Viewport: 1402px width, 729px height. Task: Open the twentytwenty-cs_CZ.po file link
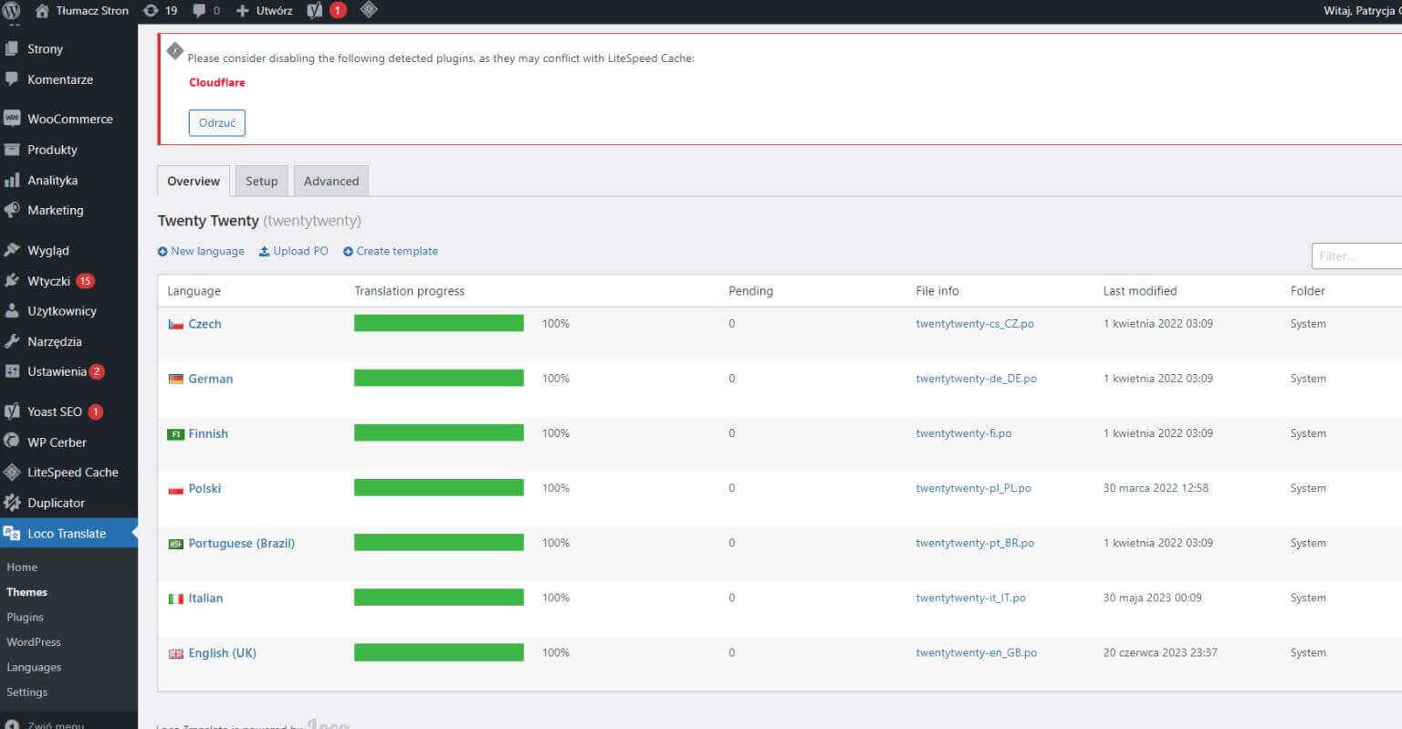[975, 324]
